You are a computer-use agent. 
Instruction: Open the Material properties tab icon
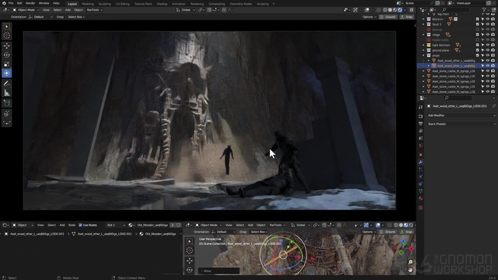(x=421, y=198)
